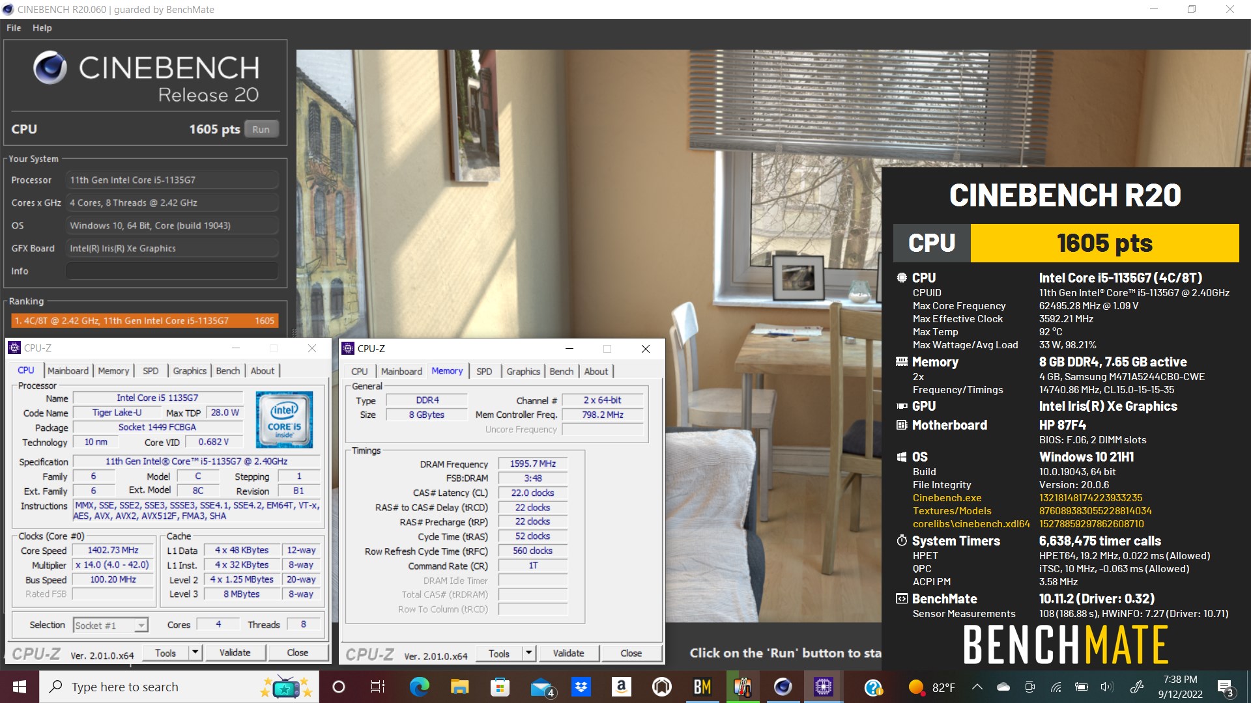
Task: Open About tab in left CPU-Z window
Action: (263, 370)
